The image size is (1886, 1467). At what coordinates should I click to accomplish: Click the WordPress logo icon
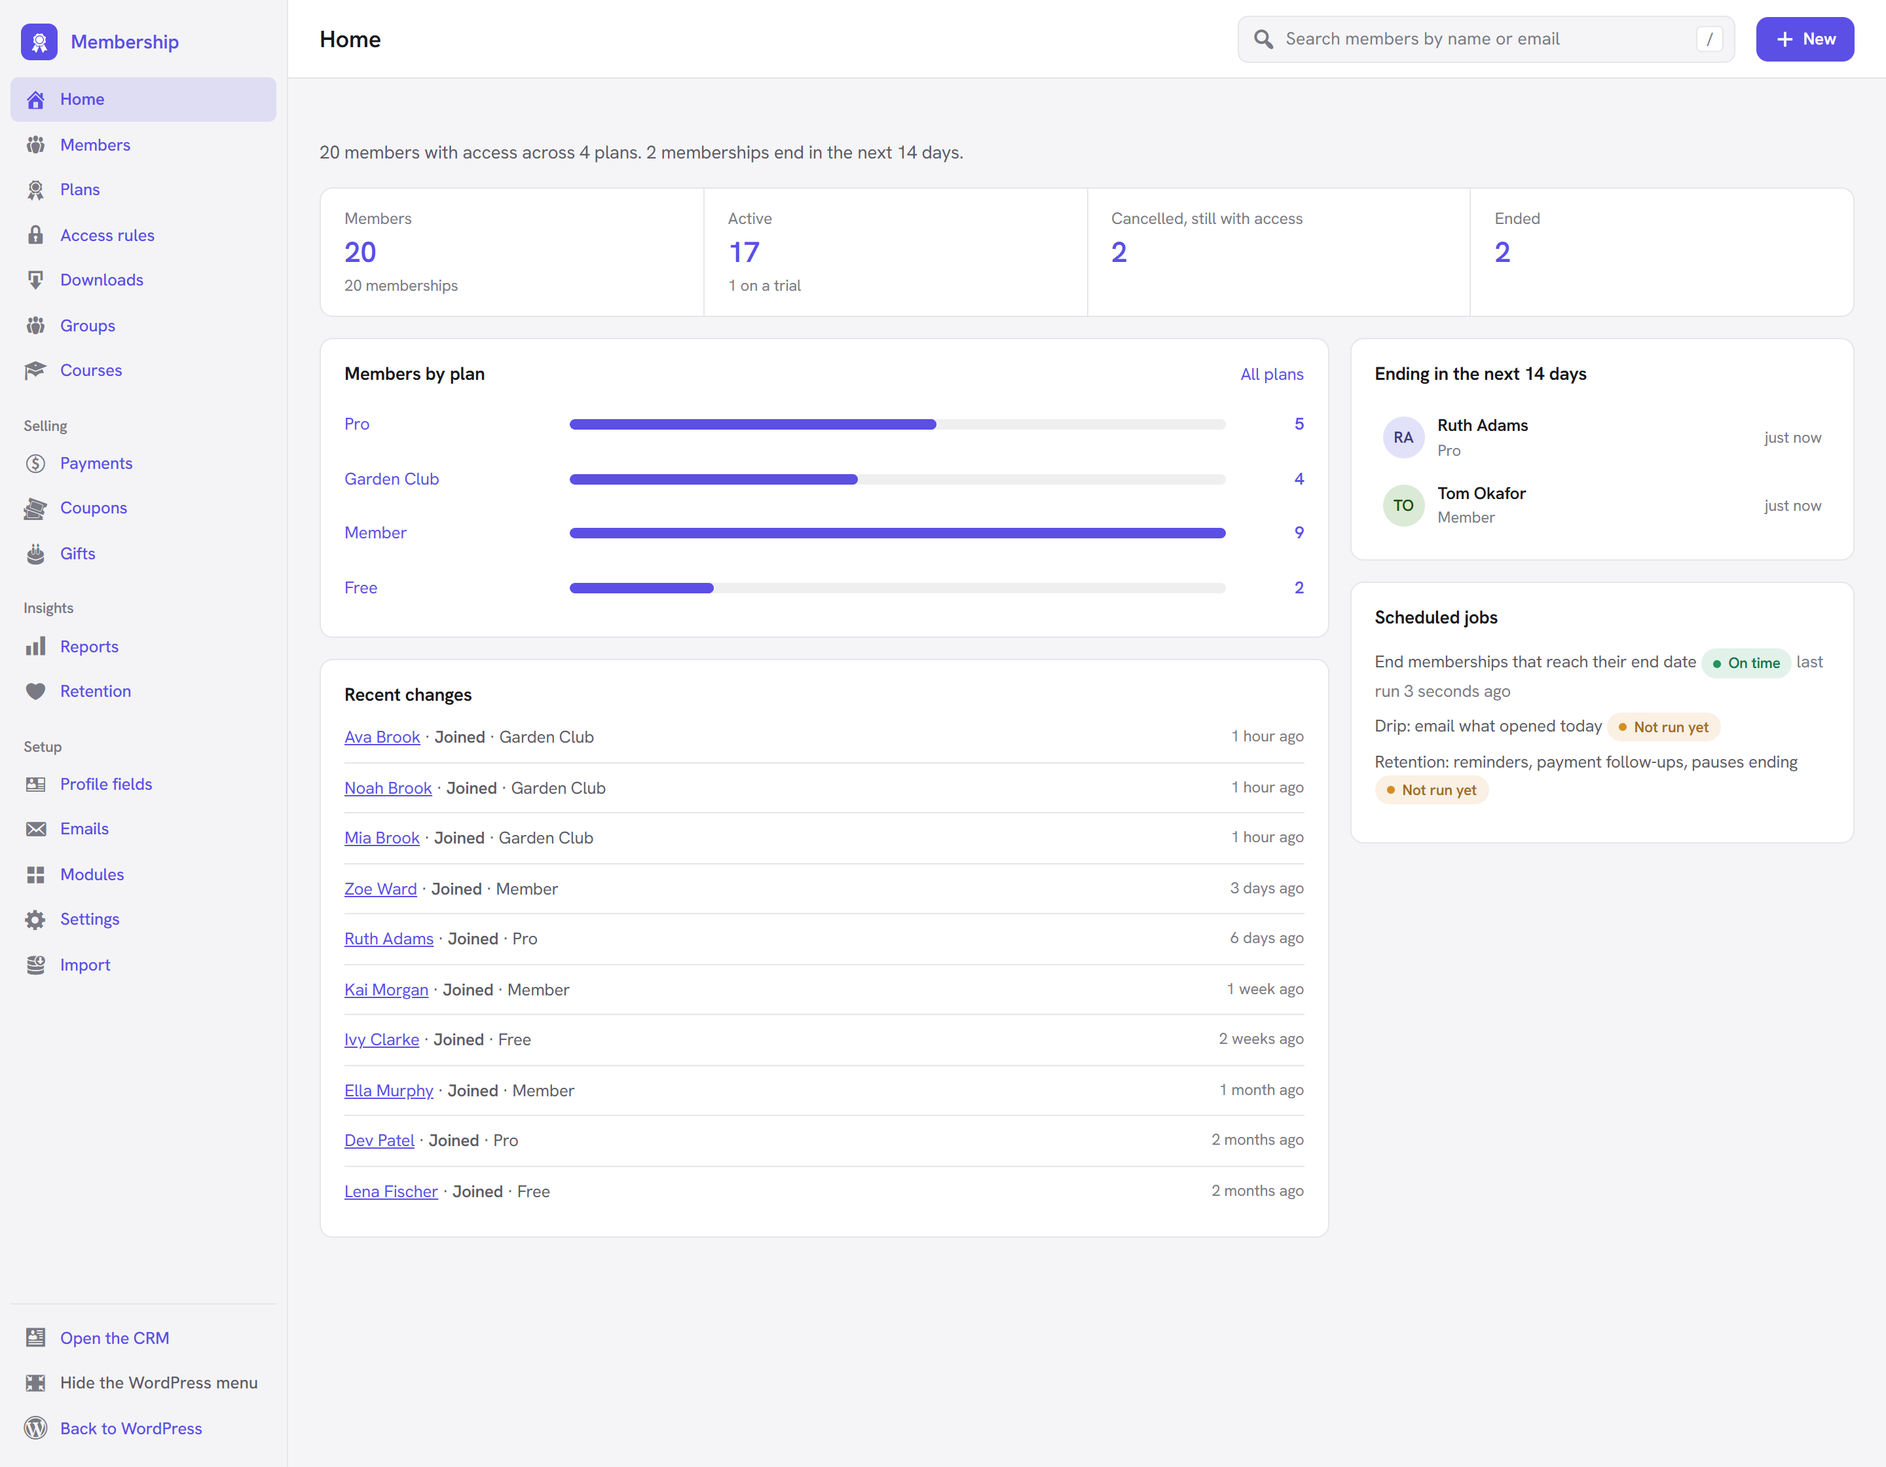pyautogui.click(x=35, y=1428)
